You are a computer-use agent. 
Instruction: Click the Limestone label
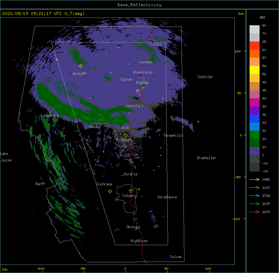pos(50,115)
